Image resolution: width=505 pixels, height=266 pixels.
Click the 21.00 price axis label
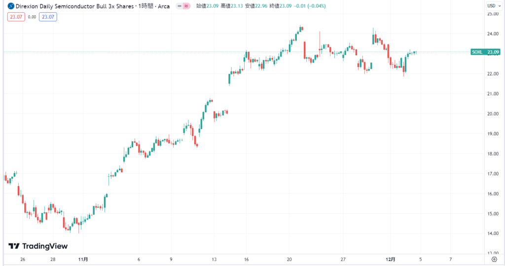[x=493, y=94]
